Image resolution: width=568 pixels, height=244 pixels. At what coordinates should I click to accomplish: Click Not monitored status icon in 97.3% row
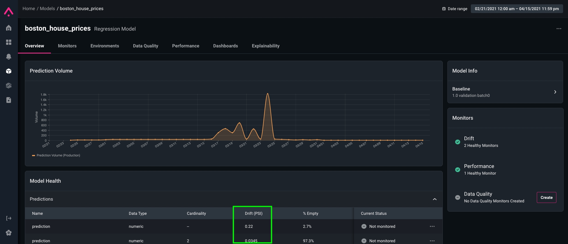(x=364, y=241)
